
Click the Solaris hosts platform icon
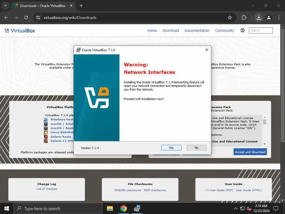pos(46,137)
